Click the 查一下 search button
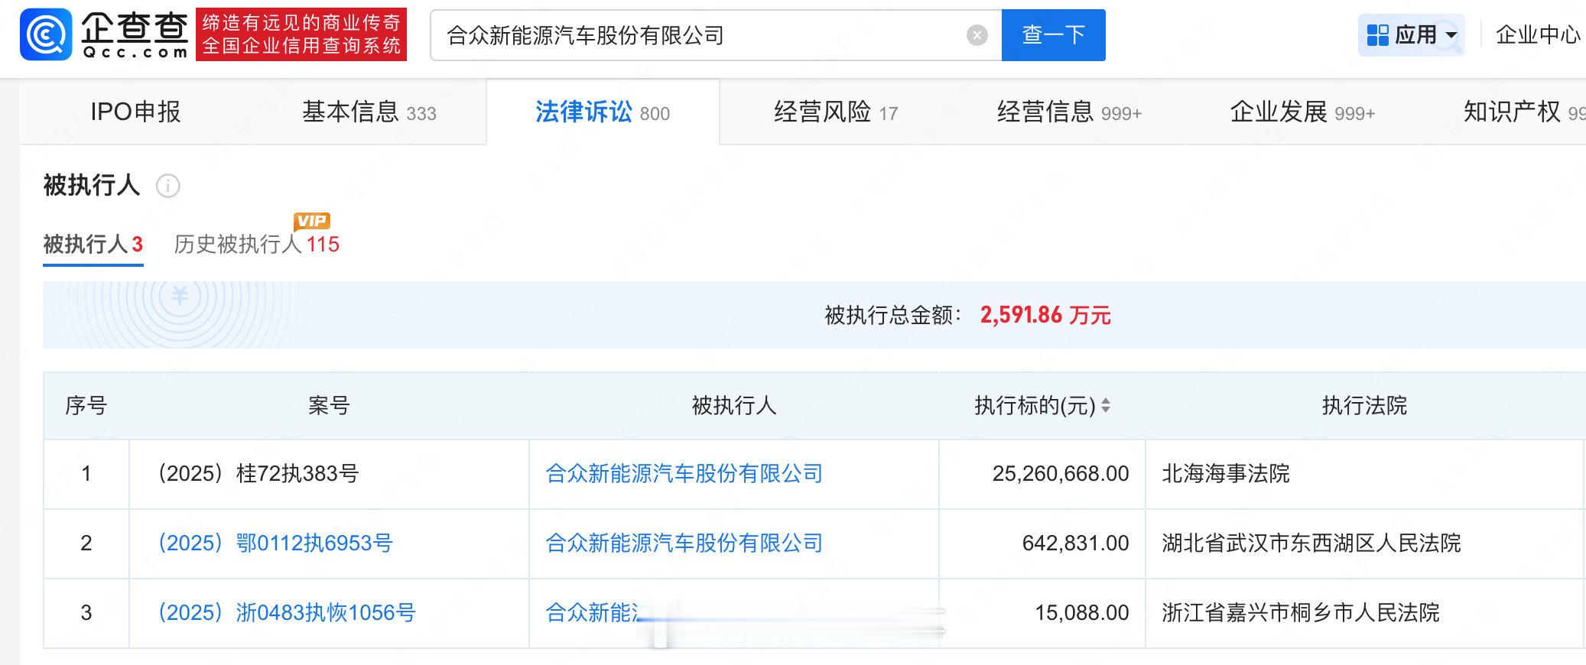The image size is (1586, 665). 1053,35
